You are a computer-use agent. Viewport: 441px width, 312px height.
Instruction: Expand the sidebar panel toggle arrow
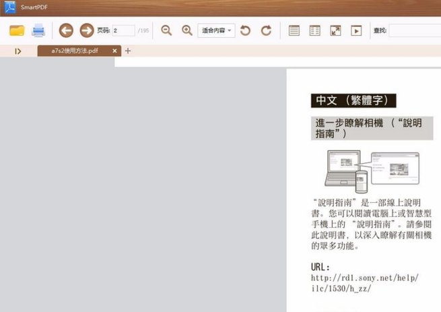(x=18, y=51)
